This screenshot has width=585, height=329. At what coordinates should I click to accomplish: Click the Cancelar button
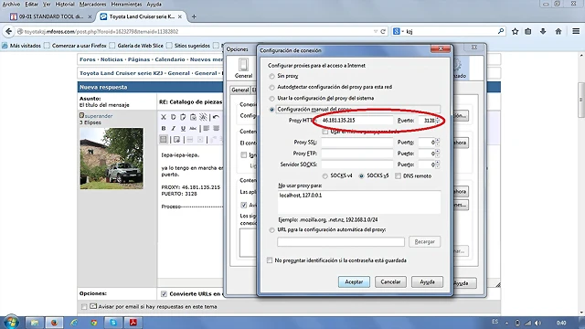(x=390, y=282)
